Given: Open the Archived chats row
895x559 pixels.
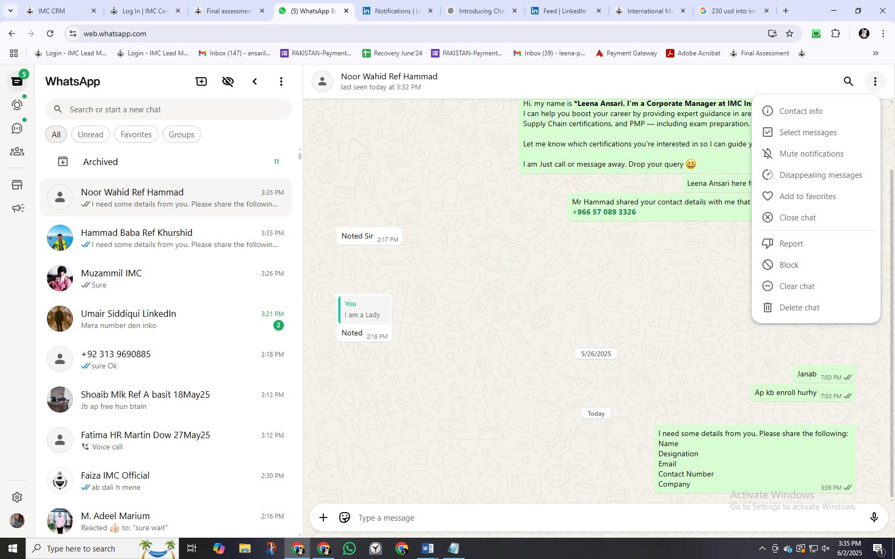Looking at the screenshot, I should point(166,162).
